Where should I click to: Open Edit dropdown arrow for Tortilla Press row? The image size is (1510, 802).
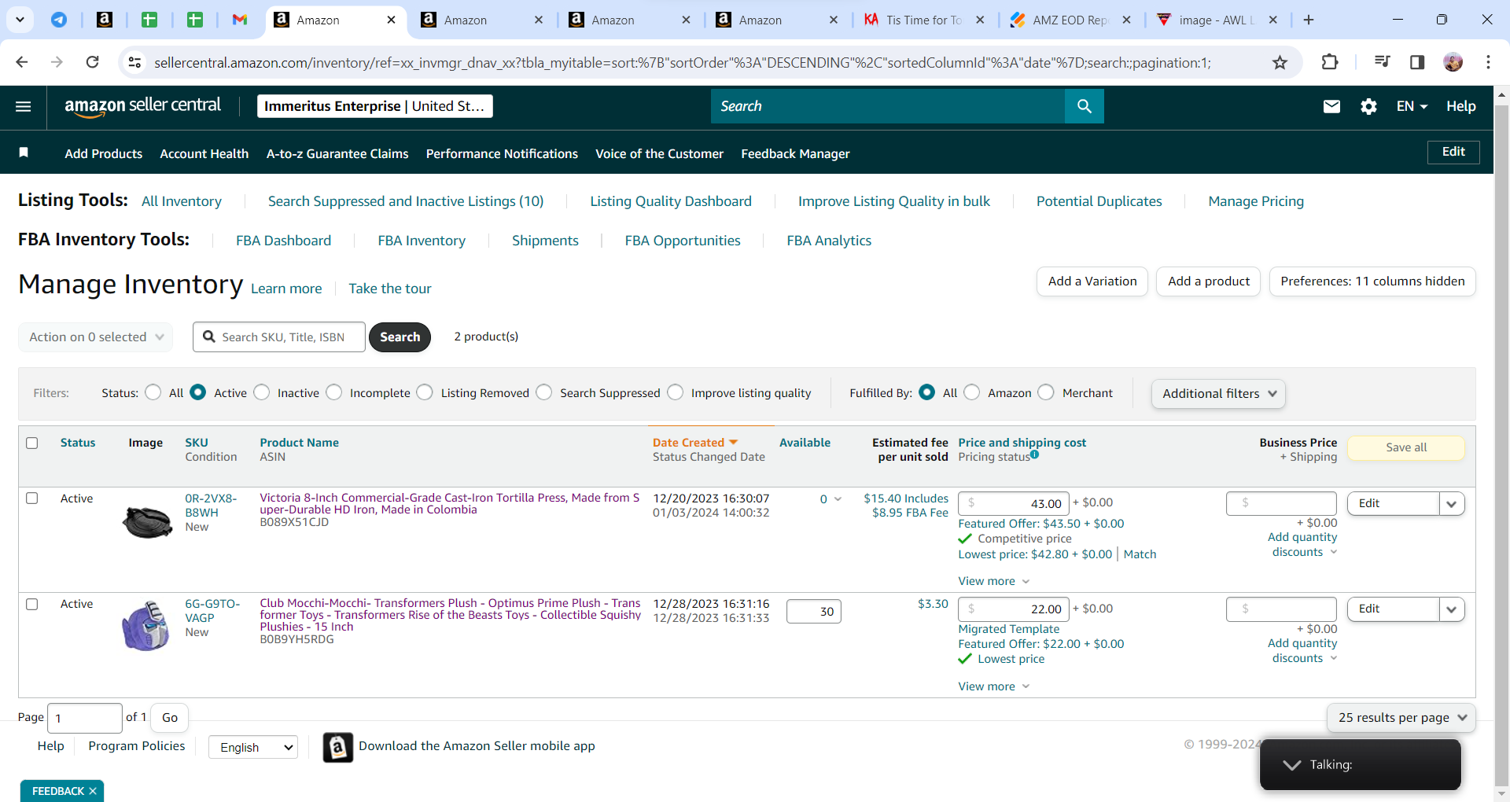pos(1452,503)
